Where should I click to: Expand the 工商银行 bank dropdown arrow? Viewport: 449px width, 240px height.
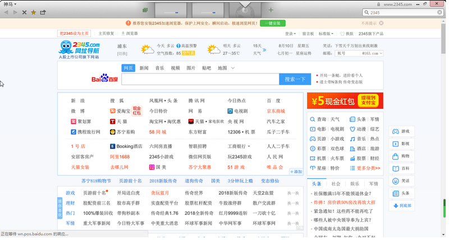(x=249, y=146)
